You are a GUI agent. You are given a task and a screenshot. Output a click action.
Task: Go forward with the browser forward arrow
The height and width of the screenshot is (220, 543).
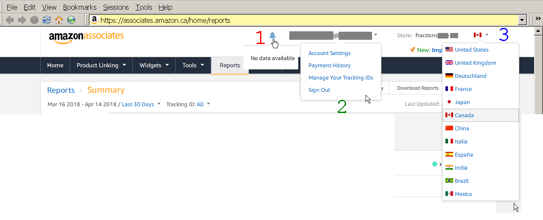point(22,20)
